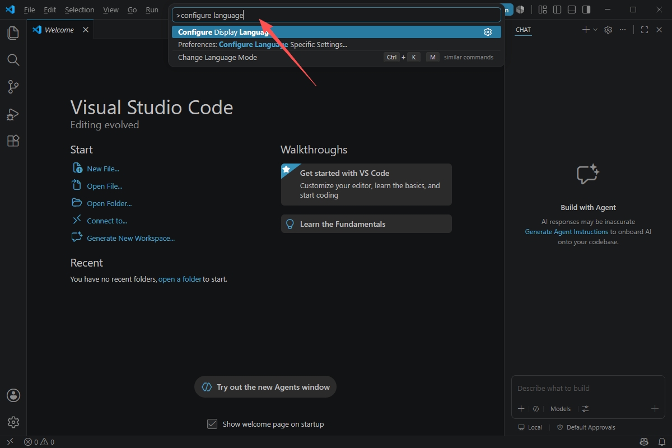Click the Describe what to build input

click(588, 388)
